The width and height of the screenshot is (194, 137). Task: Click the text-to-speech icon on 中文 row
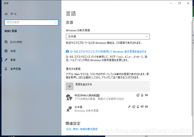[x=138, y=95]
